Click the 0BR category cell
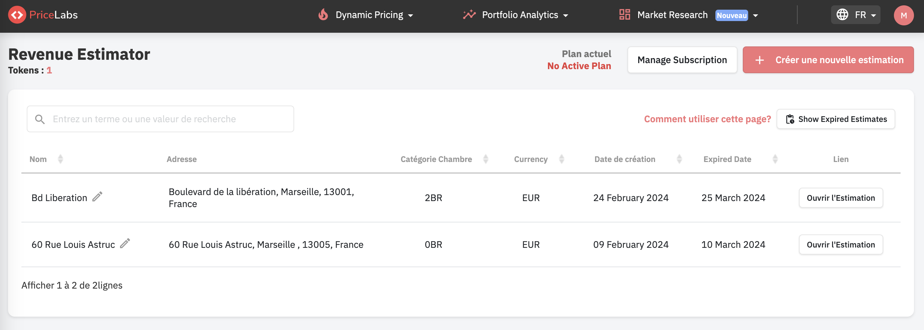Screen dimensions: 924x330 click(x=433, y=245)
